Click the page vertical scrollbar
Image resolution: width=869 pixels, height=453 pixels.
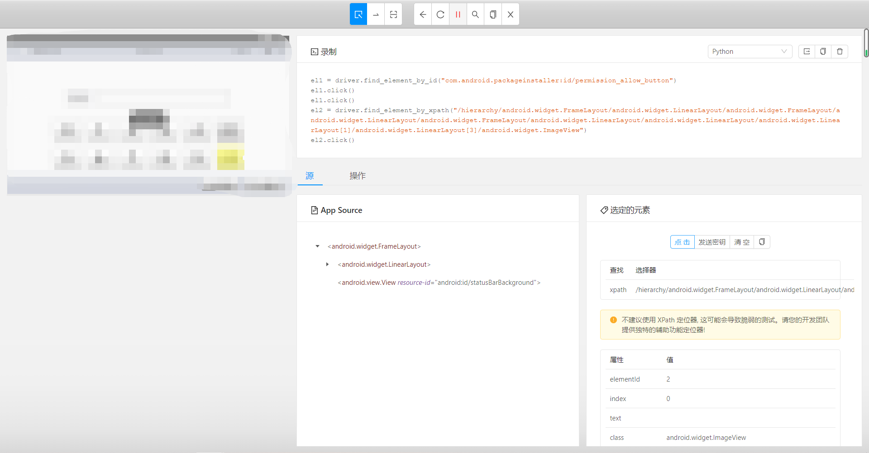click(866, 43)
